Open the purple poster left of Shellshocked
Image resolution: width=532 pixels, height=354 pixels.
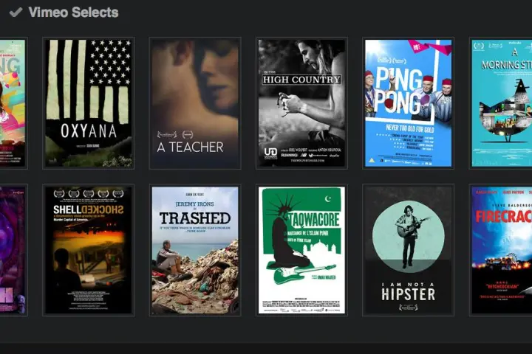click(x=13, y=250)
